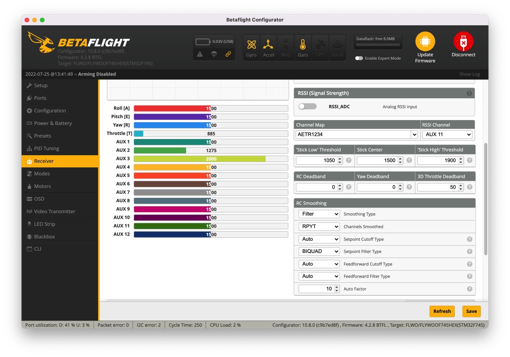The image size is (510, 357).
Task: Open help for 3D Throttle Deadband
Action: (x=470, y=187)
